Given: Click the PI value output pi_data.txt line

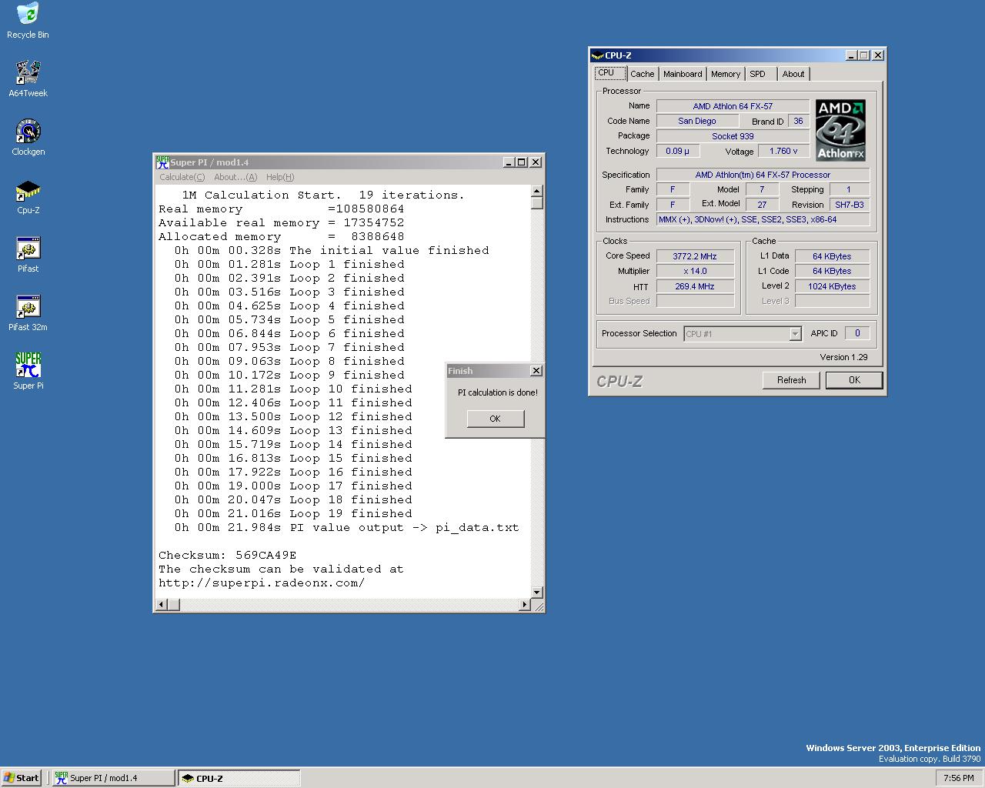Looking at the screenshot, I should (x=346, y=527).
